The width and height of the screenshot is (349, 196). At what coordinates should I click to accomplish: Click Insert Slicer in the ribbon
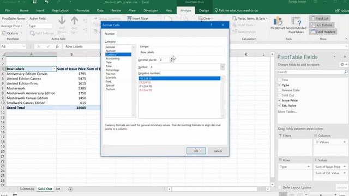138,19
